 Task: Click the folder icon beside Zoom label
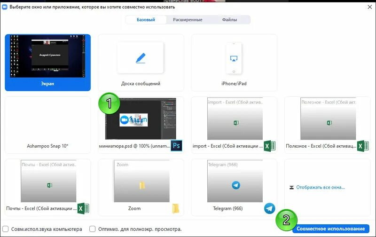[176, 208]
